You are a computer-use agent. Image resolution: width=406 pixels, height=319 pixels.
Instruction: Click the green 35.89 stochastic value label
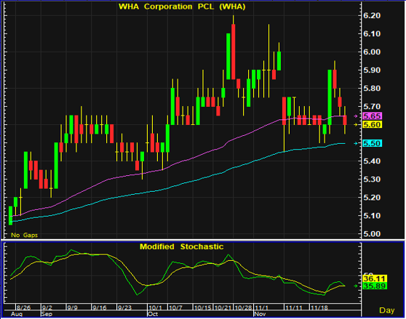[375, 286]
